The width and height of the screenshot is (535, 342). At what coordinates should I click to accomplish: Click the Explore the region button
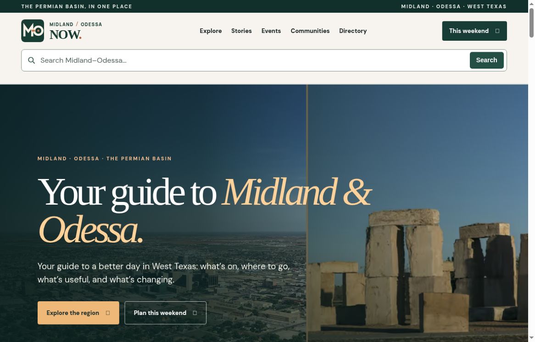tap(78, 313)
